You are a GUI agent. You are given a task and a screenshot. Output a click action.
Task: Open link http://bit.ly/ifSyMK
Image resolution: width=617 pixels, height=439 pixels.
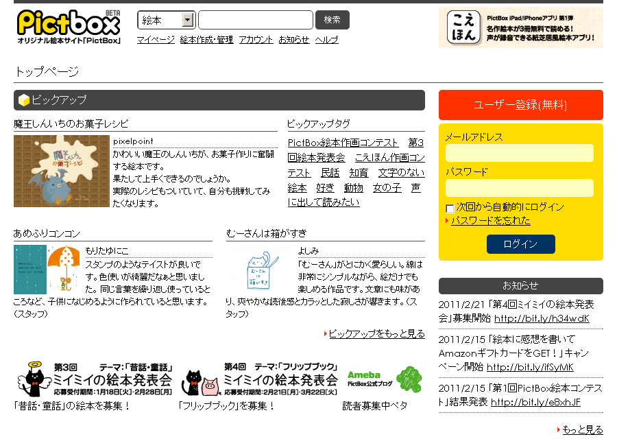530,367
